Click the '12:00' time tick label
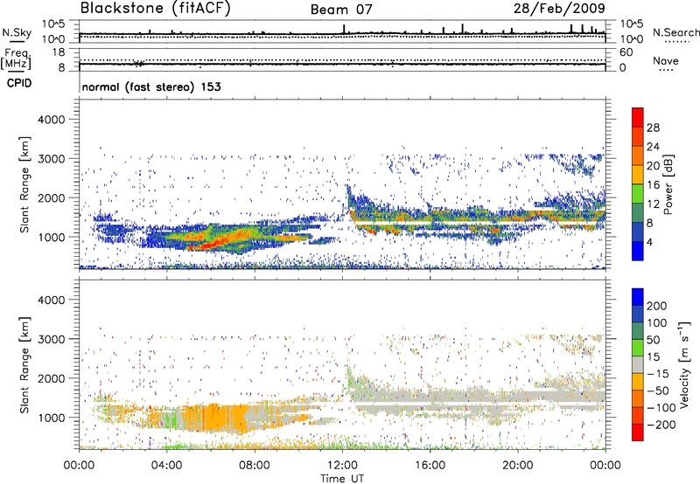700x484 pixels. (x=342, y=466)
